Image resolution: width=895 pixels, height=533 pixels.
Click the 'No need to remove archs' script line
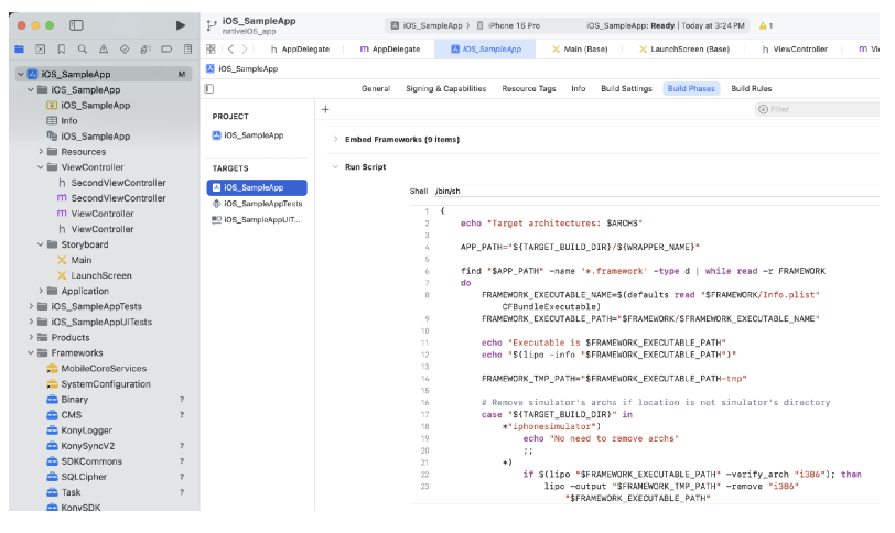click(601, 438)
